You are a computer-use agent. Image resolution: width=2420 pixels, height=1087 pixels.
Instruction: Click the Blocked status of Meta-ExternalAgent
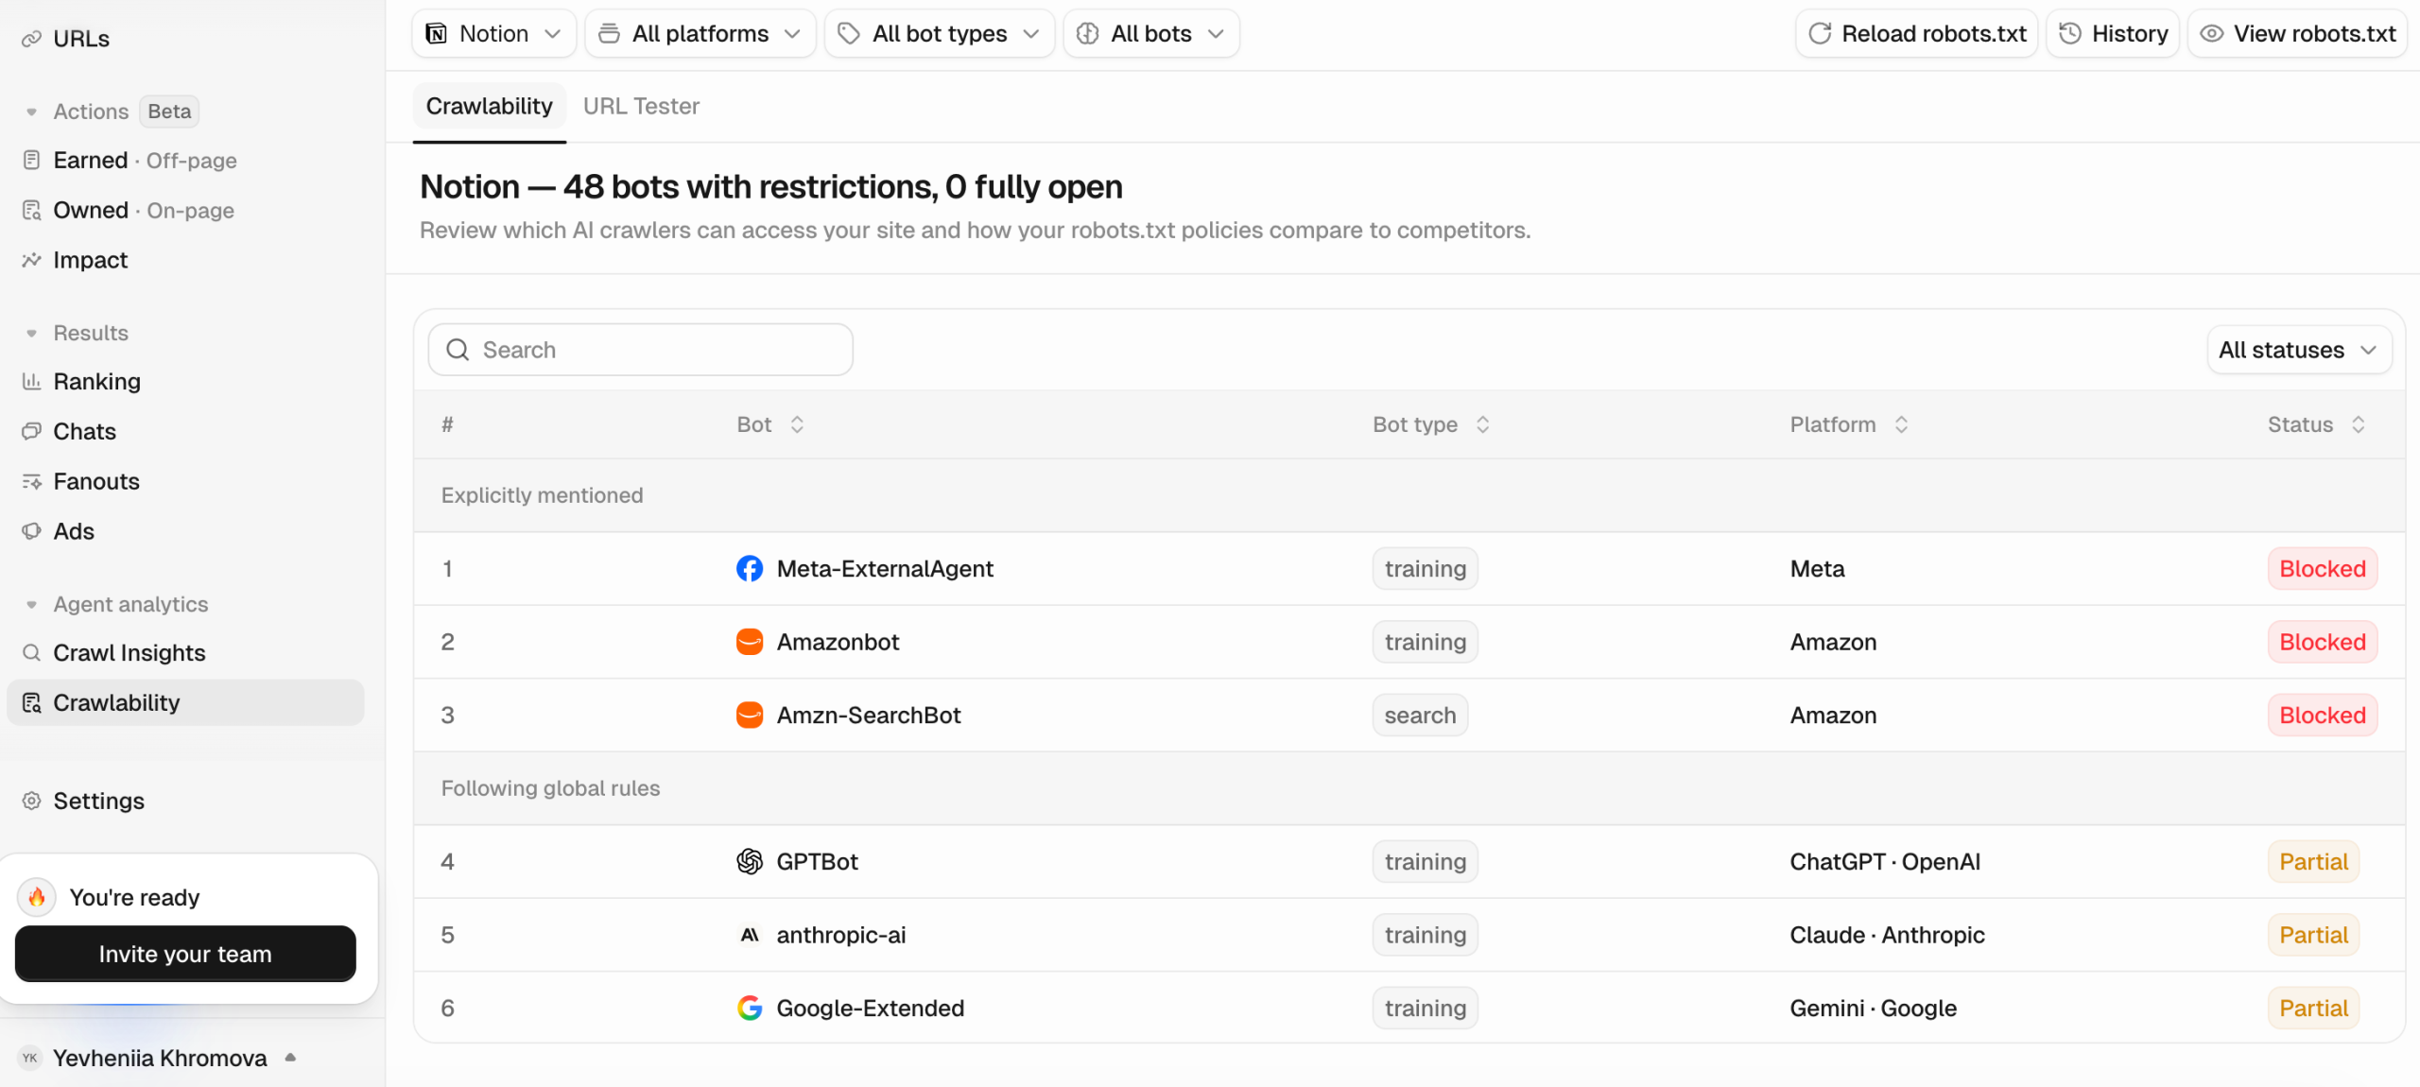tap(2323, 568)
